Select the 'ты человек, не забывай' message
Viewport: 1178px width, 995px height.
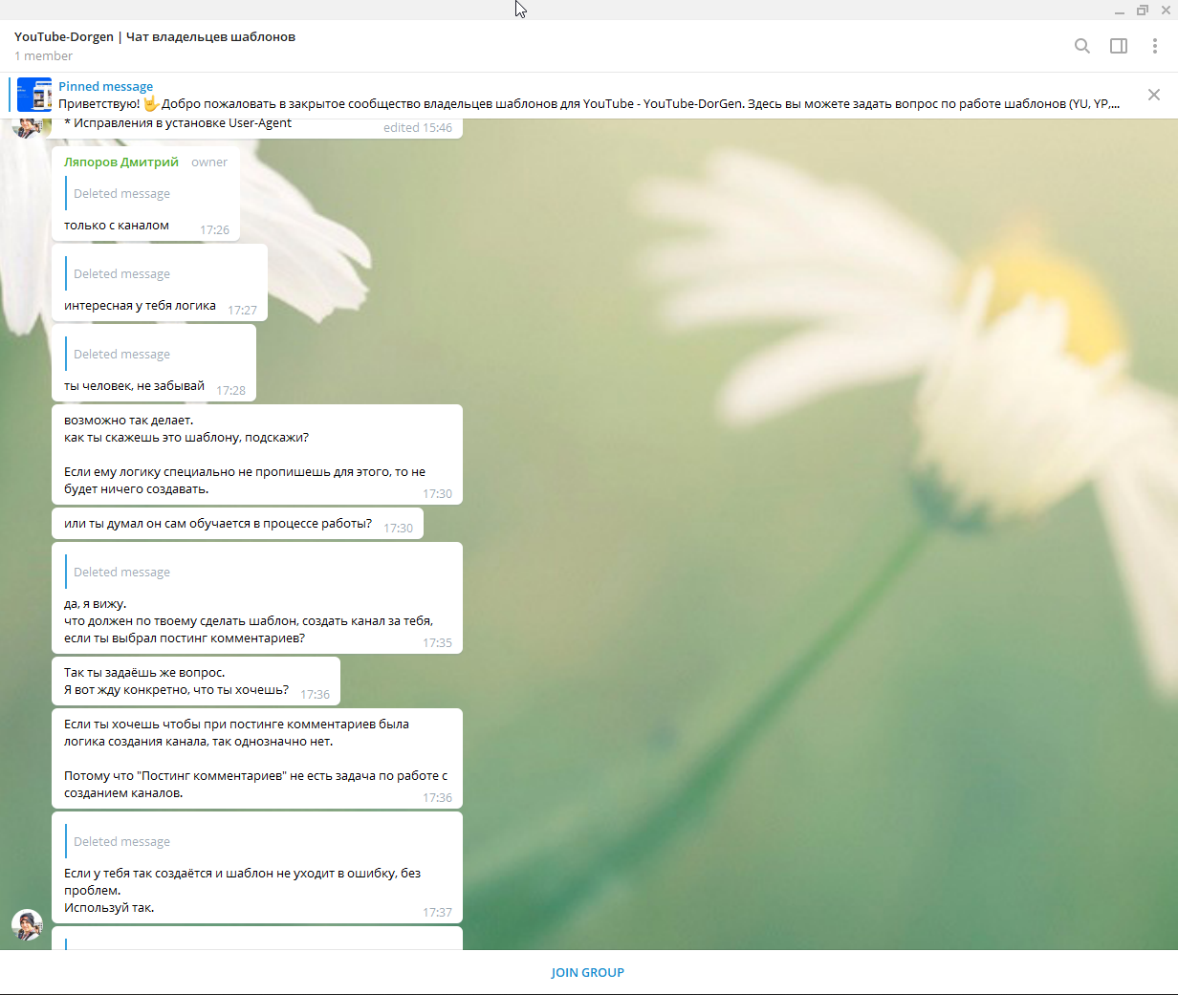click(134, 386)
